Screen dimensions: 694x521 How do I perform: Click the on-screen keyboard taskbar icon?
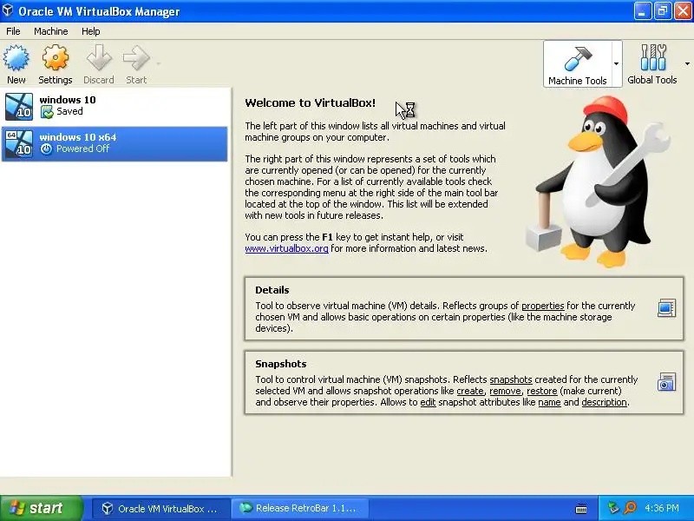[x=581, y=509]
